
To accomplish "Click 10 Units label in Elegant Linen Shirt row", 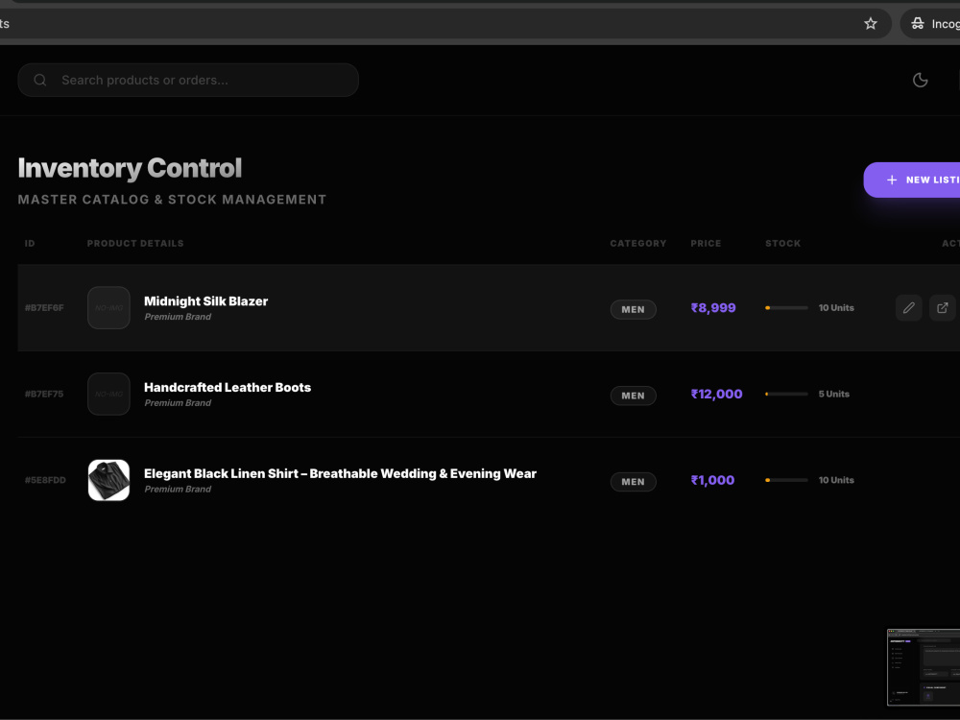I will pyautogui.click(x=836, y=481).
